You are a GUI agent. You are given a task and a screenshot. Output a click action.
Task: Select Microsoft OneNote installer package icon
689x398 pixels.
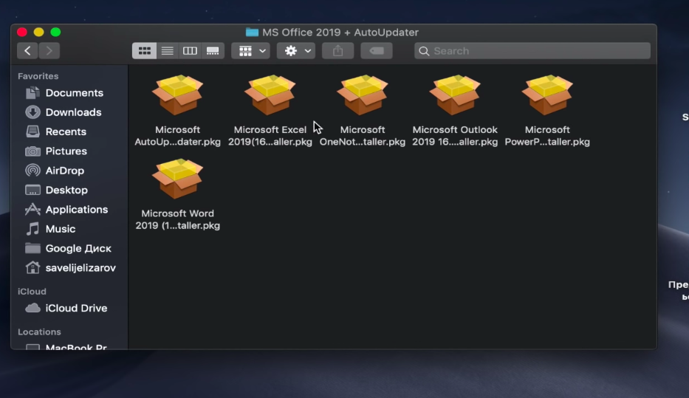pos(363,95)
